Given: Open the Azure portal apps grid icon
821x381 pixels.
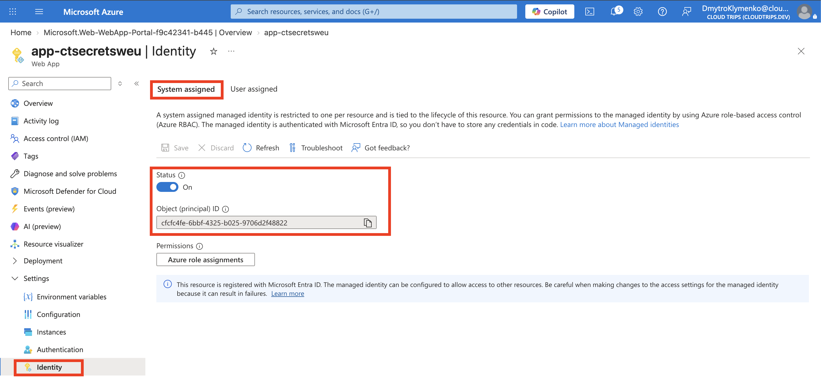Looking at the screenshot, I should [12, 12].
